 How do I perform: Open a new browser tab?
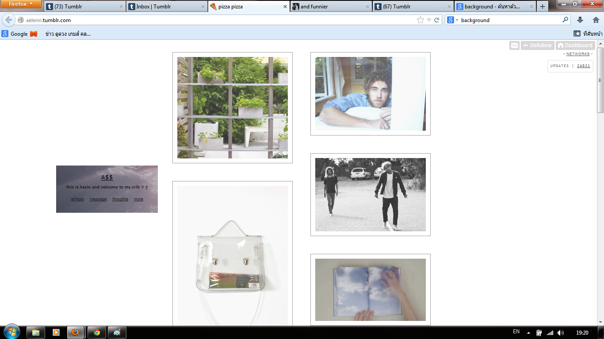coord(543,7)
